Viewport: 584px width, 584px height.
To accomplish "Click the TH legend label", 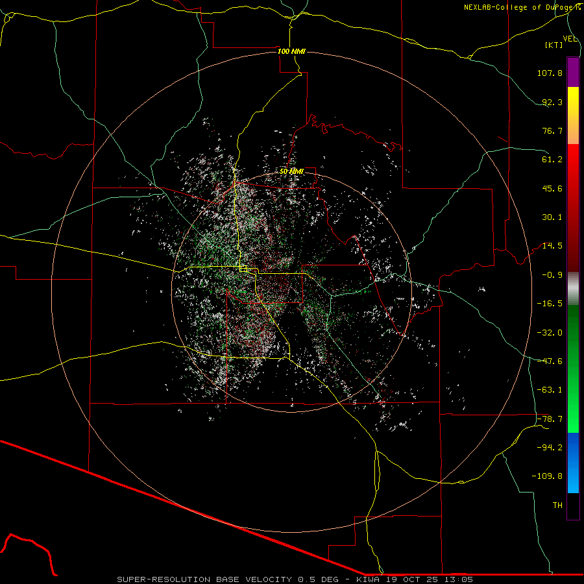I will click(x=557, y=505).
